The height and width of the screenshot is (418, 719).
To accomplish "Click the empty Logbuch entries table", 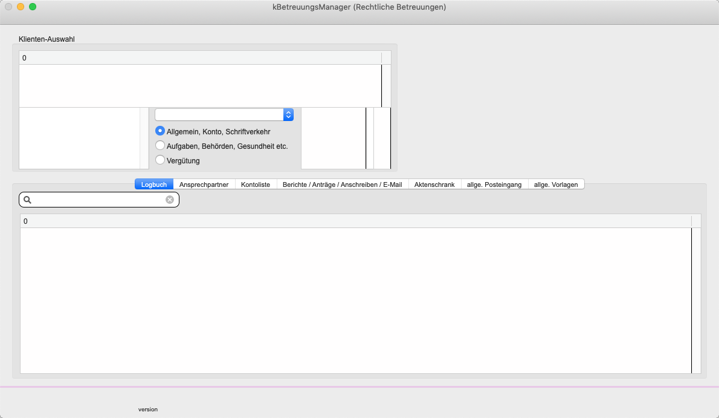I will point(356,301).
